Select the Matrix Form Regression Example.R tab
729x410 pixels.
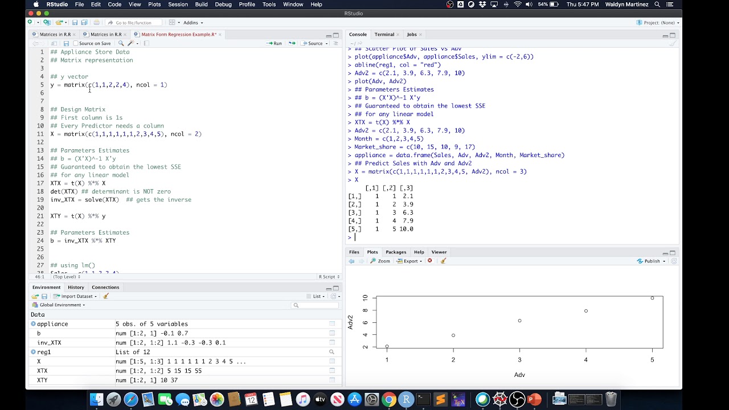[178, 34]
